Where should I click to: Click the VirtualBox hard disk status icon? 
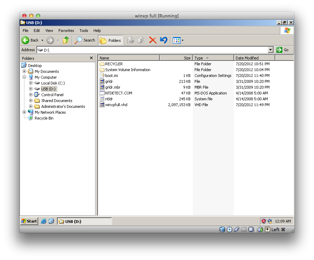point(222,229)
